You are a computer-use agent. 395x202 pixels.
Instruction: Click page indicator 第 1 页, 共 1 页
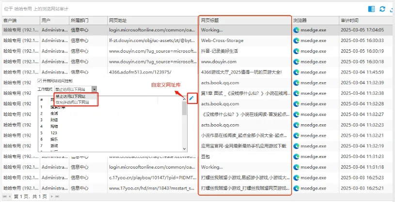click(30, 196)
